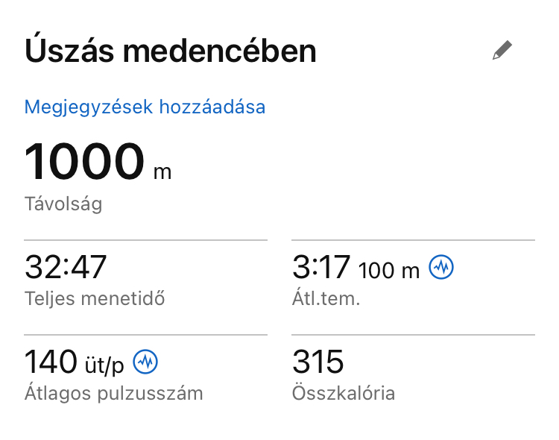The width and height of the screenshot is (559, 440).
Task: Click the Átl.tem. label
Action: point(324,299)
